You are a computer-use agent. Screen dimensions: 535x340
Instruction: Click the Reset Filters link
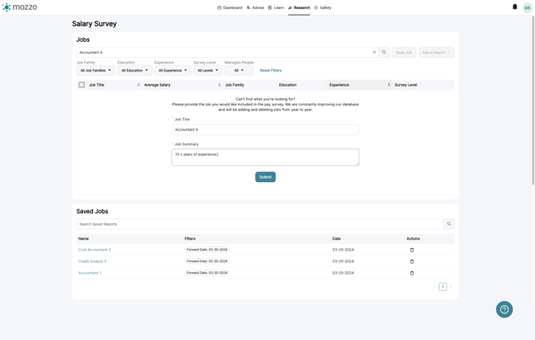click(270, 70)
